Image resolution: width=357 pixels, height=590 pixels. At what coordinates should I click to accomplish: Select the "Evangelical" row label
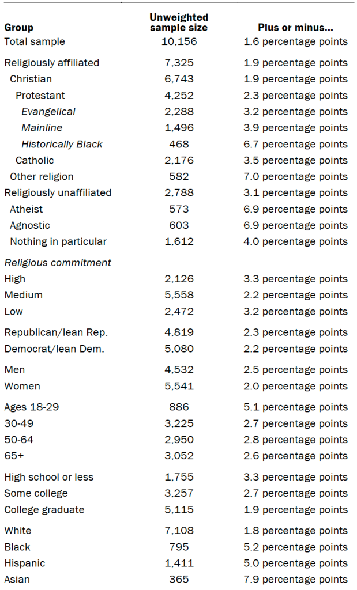(x=48, y=112)
